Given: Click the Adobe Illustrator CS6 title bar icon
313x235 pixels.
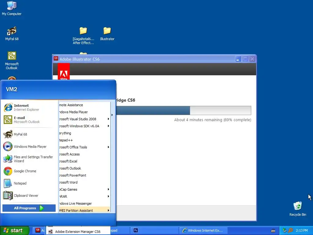Looking at the screenshot, I should [56, 58].
